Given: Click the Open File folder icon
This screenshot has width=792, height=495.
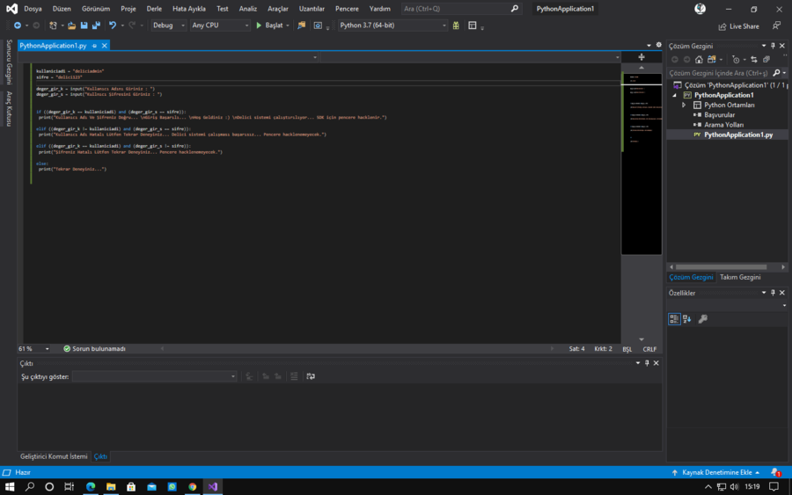Looking at the screenshot, I should [x=71, y=25].
